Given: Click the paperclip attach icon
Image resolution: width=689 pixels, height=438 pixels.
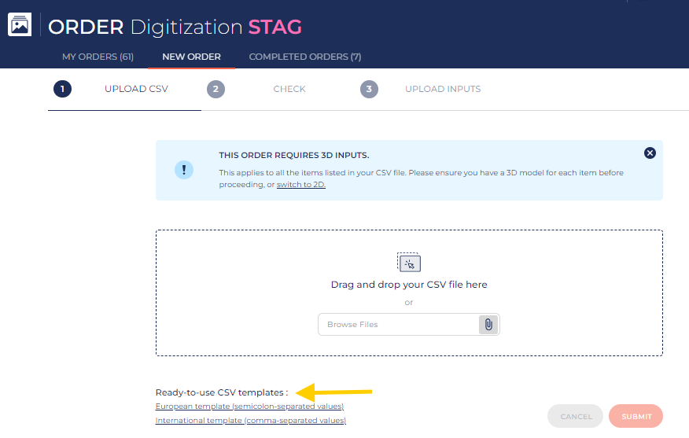Looking at the screenshot, I should pos(488,325).
